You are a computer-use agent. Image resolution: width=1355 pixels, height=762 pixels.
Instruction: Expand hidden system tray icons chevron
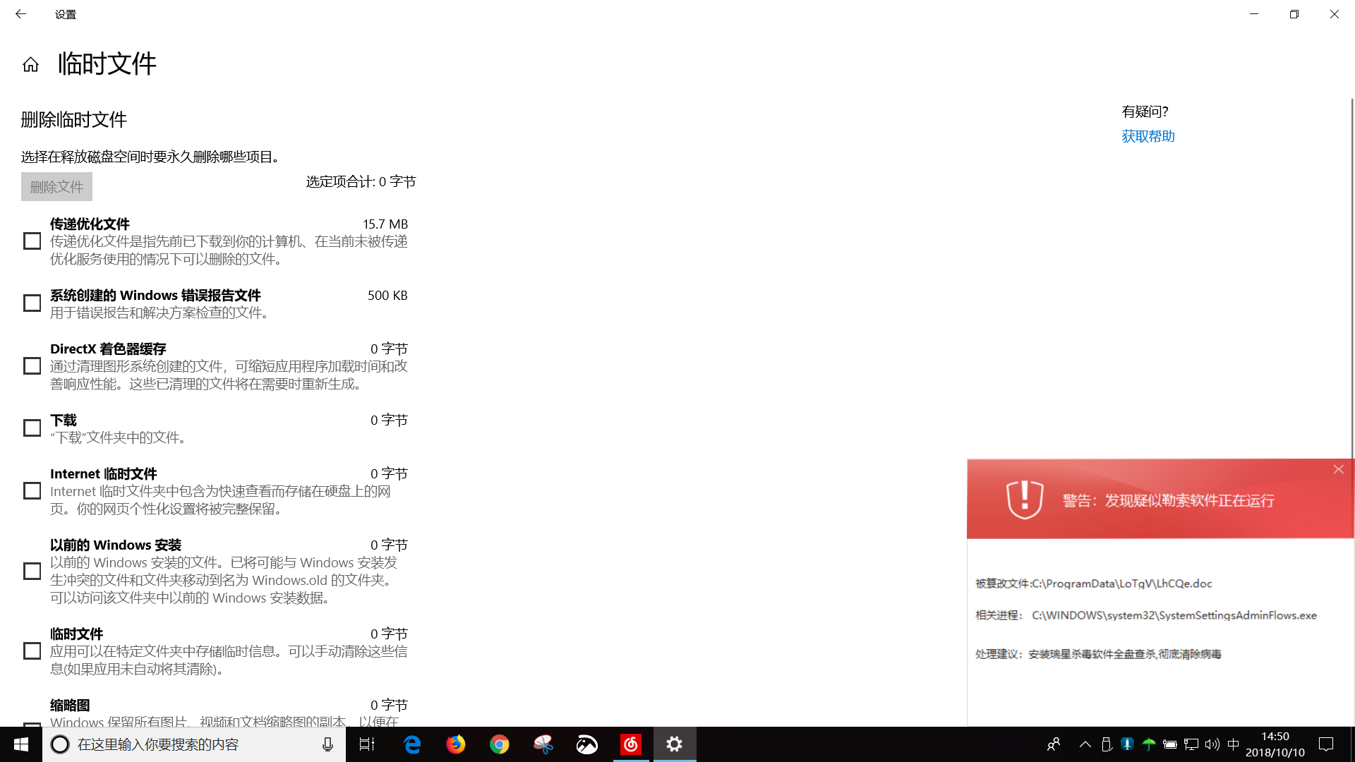click(x=1085, y=744)
